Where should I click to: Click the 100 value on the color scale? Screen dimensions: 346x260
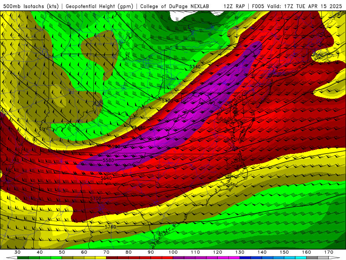pyautogui.click(x=173, y=252)
